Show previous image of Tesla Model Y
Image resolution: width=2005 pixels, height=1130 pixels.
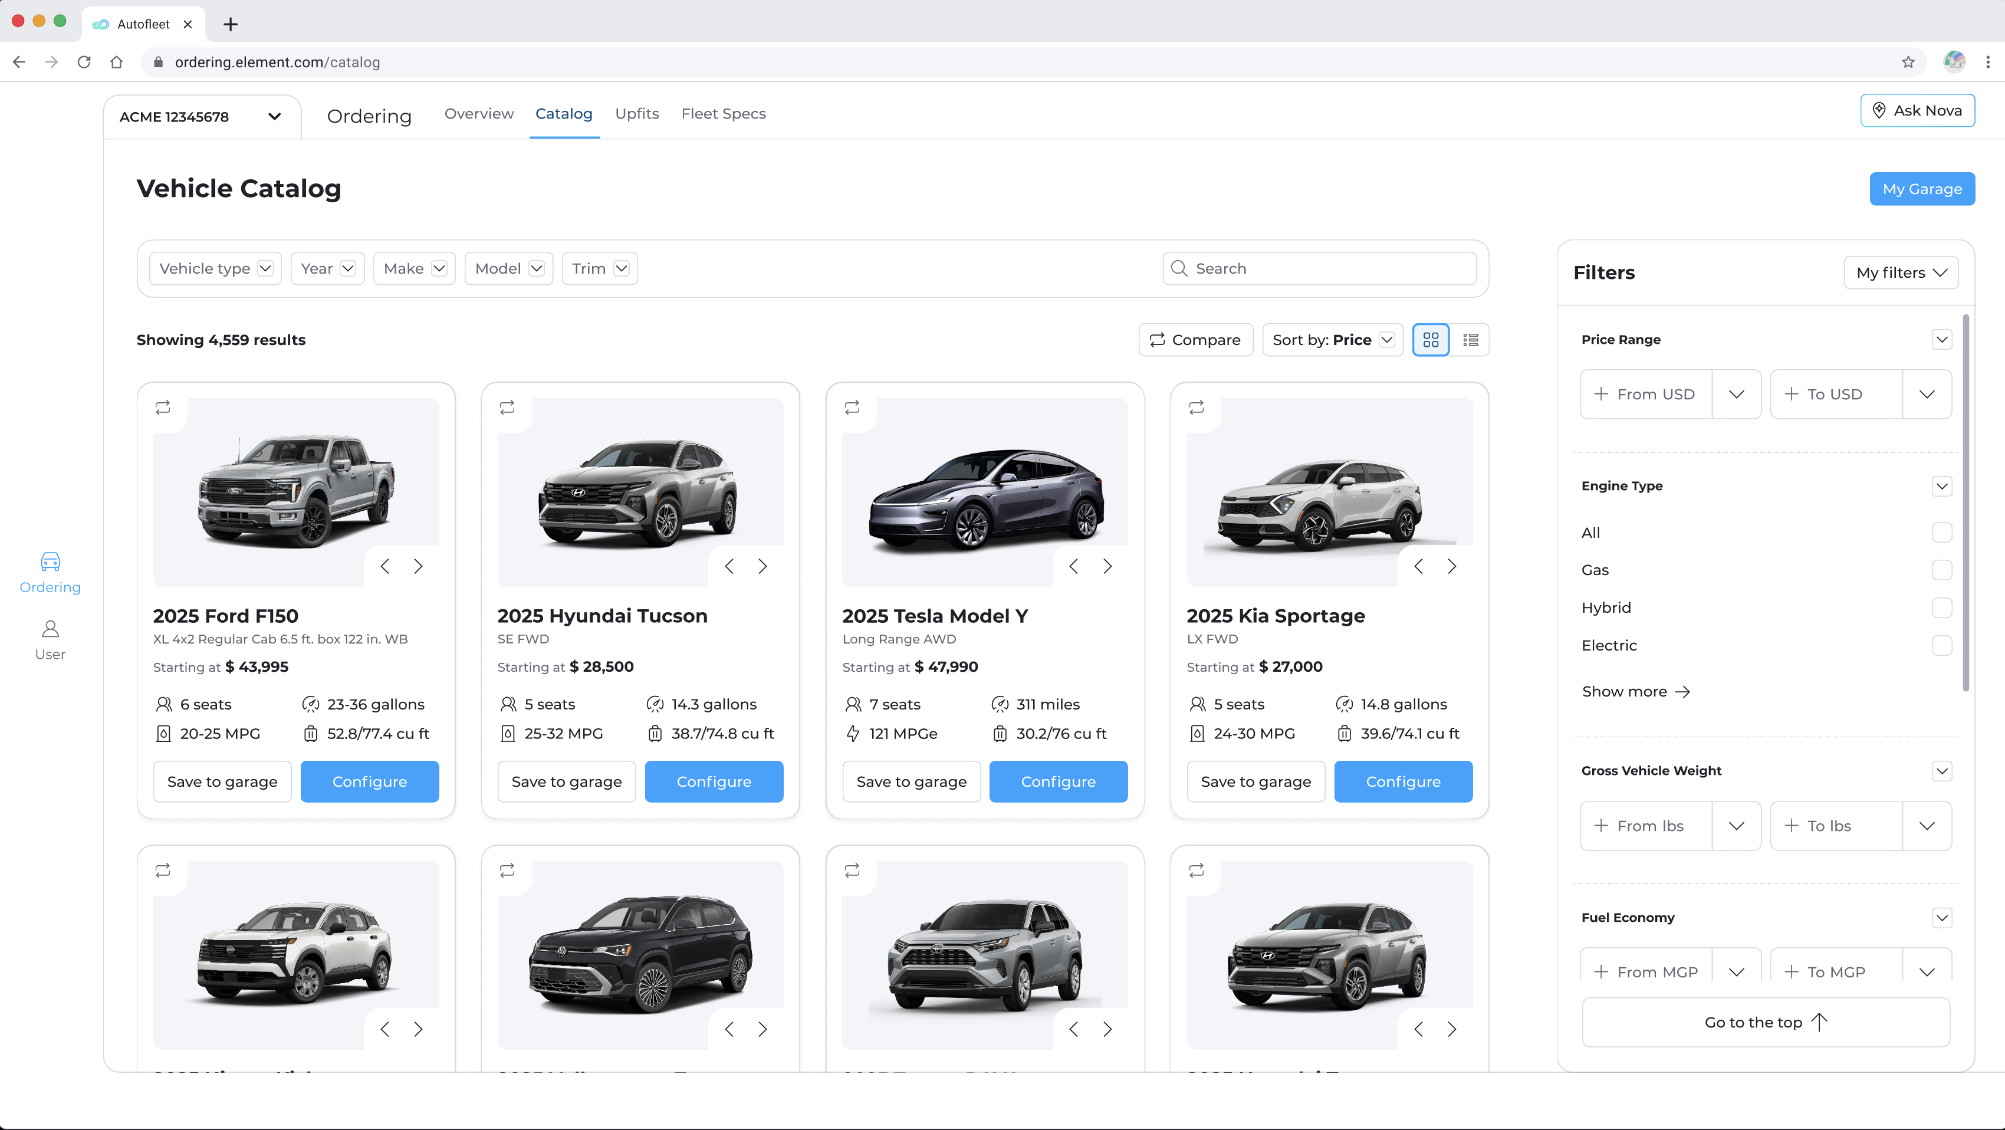pos(1074,567)
